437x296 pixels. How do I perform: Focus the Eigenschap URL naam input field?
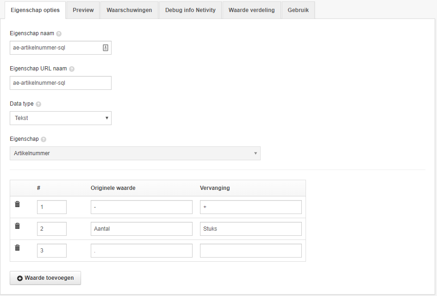(61, 83)
